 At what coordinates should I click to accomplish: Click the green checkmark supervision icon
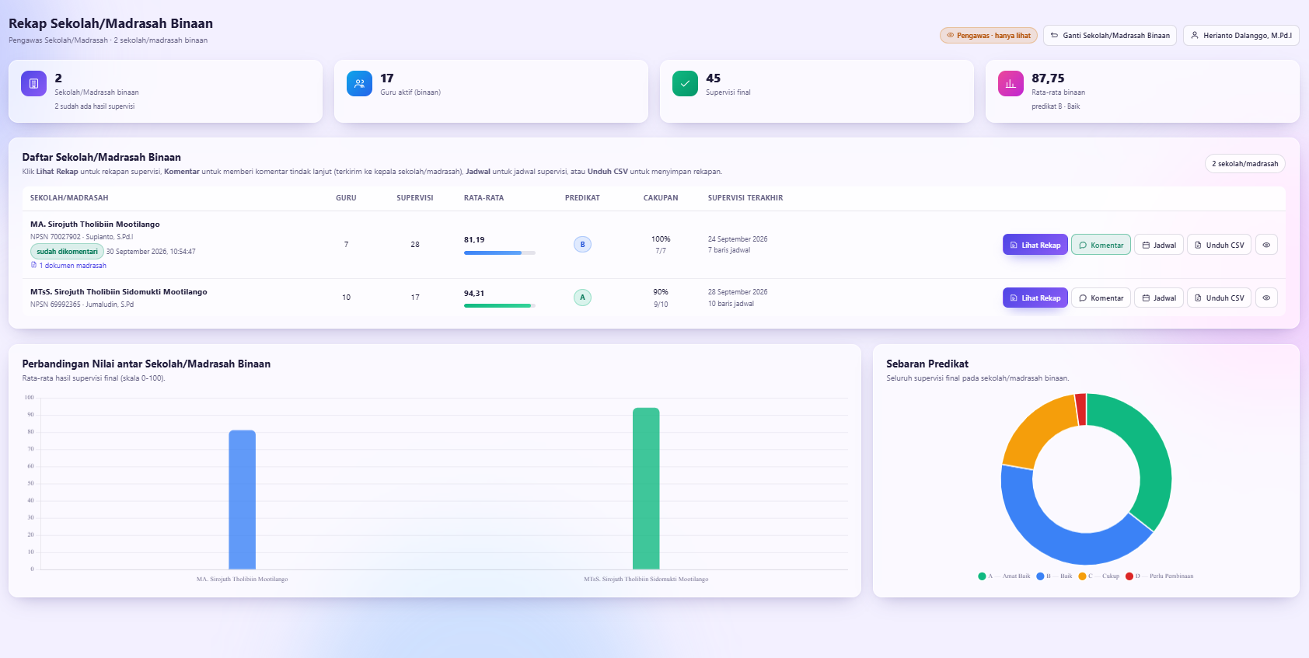(685, 83)
